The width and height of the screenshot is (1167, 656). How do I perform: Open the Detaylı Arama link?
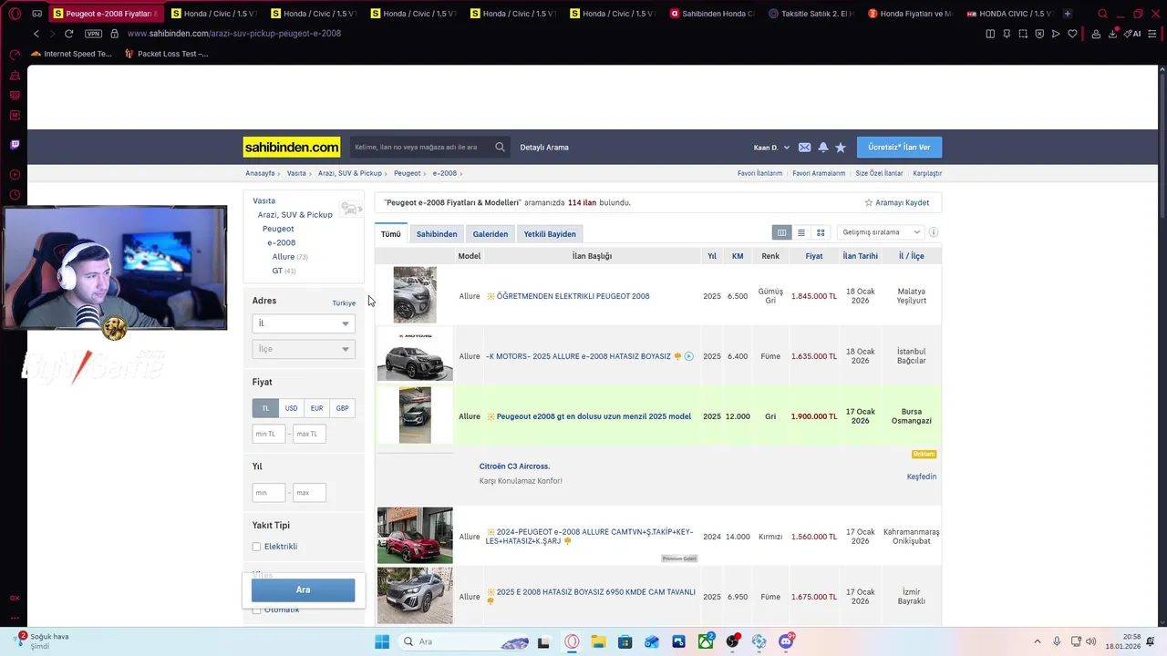[544, 148]
